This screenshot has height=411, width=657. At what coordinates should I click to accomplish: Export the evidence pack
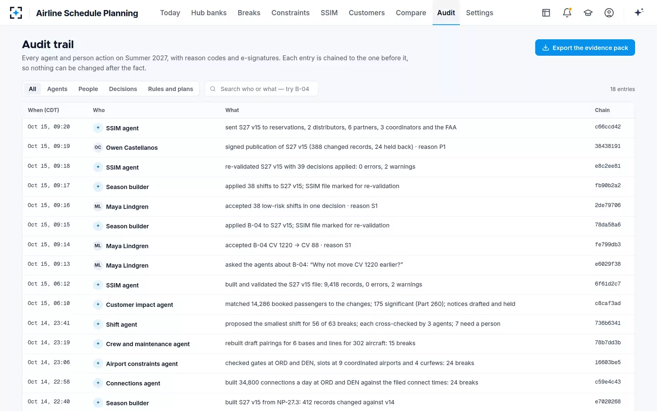(585, 47)
